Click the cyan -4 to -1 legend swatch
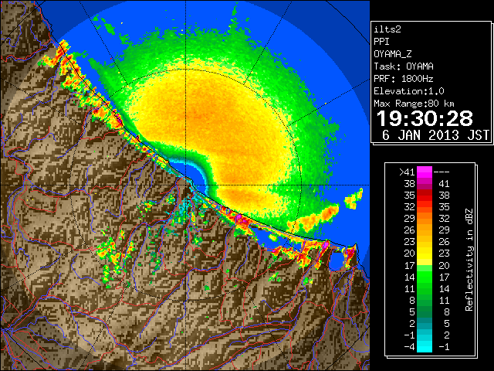 pos(425,347)
